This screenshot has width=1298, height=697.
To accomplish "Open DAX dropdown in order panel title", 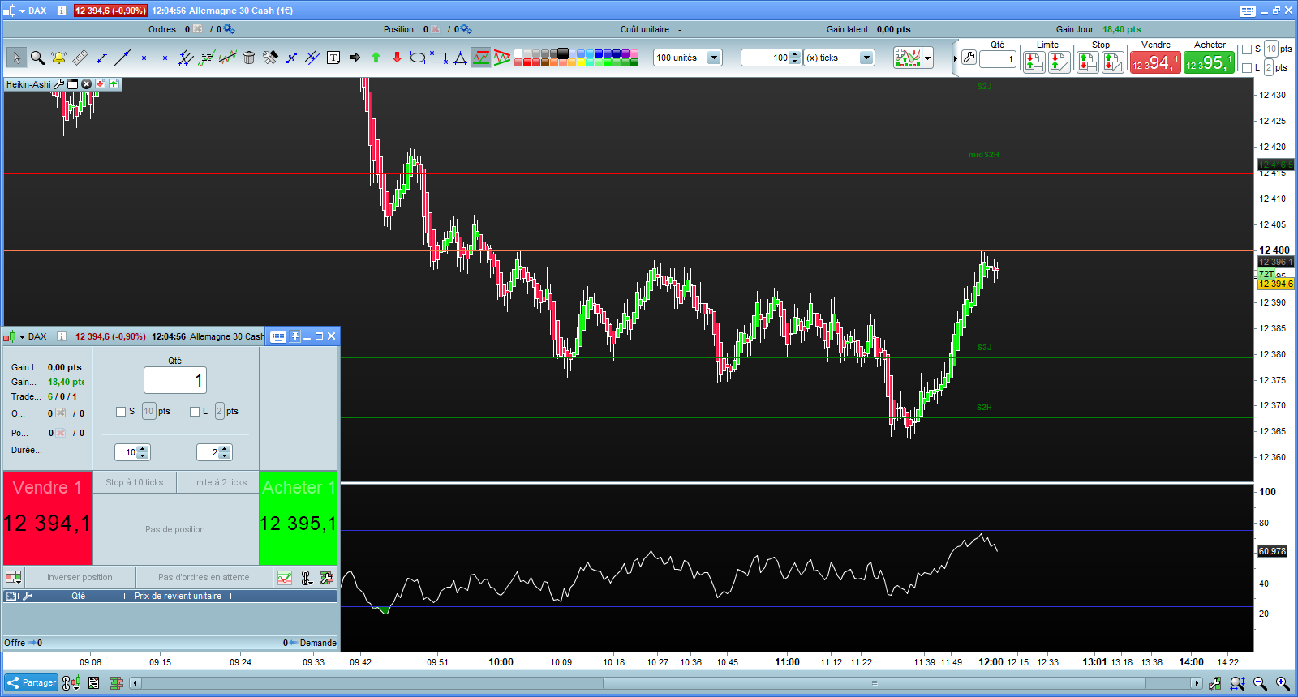I will 23,336.
